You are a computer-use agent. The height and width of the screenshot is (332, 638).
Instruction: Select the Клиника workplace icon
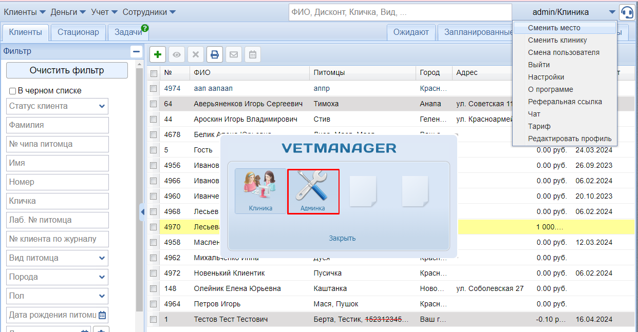click(260, 191)
